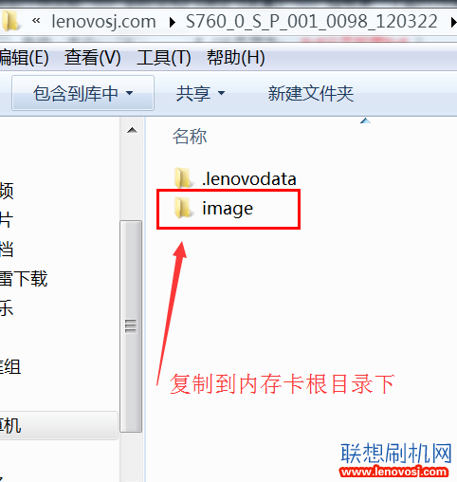Open the 包含到库中 dropdown
The height and width of the screenshot is (482, 457).
coord(83,93)
